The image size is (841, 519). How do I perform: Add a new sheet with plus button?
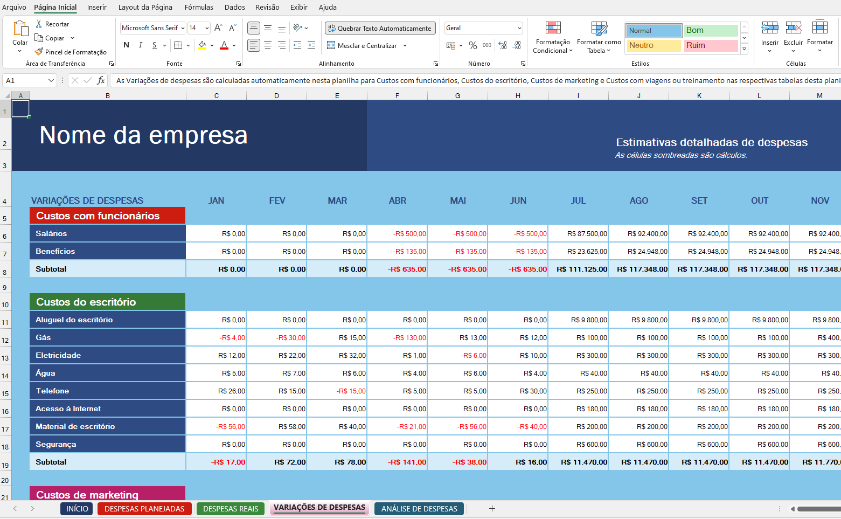tap(492, 508)
